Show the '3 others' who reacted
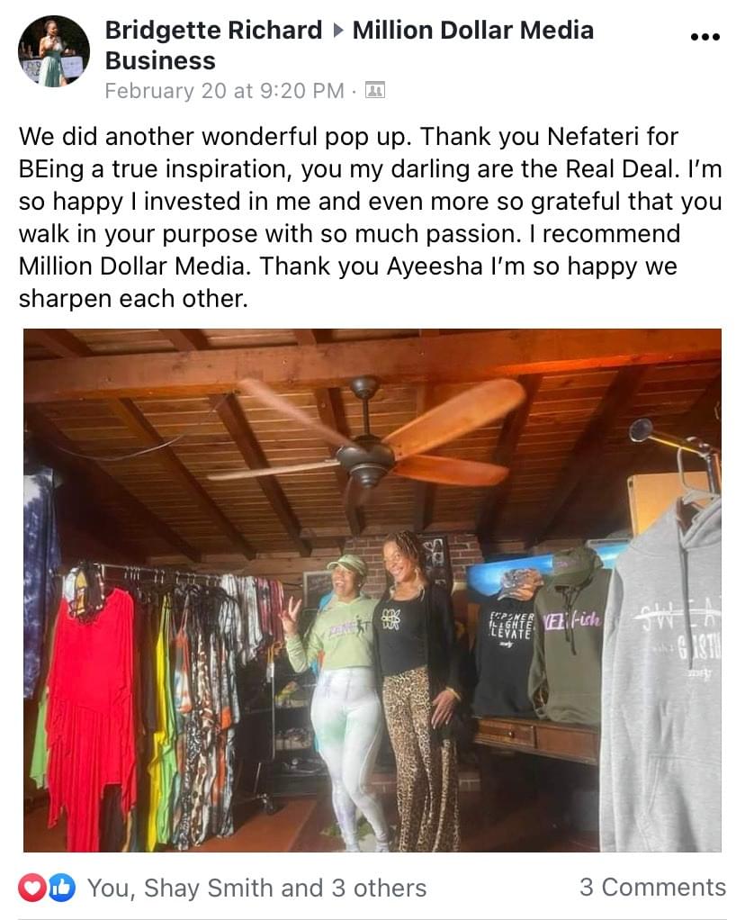The width and height of the screenshot is (745, 920). pyautogui.click(x=379, y=888)
